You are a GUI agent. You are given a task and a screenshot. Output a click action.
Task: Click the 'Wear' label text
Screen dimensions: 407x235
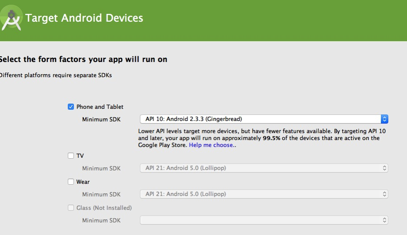coord(83,182)
